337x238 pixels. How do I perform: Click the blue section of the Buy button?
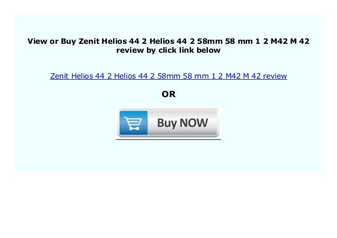[x=134, y=123]
